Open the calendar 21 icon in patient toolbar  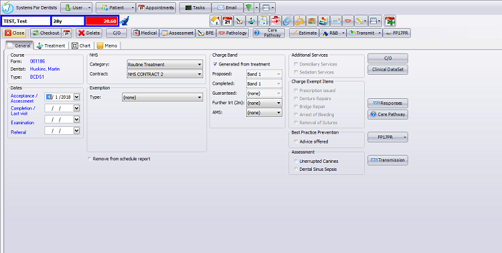pos(228,21)
